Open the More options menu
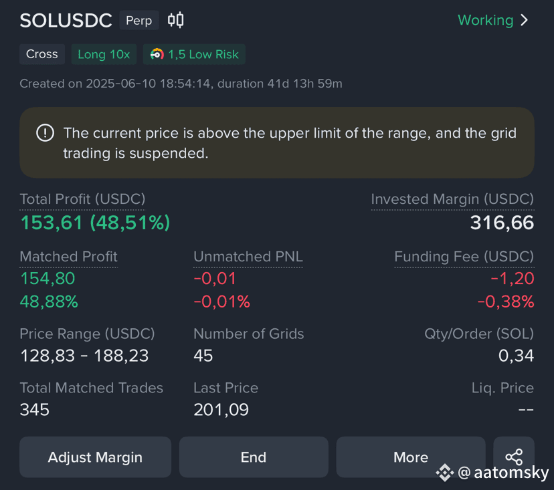554x490 pixels. pyautogui.click(x=411, y=457)
